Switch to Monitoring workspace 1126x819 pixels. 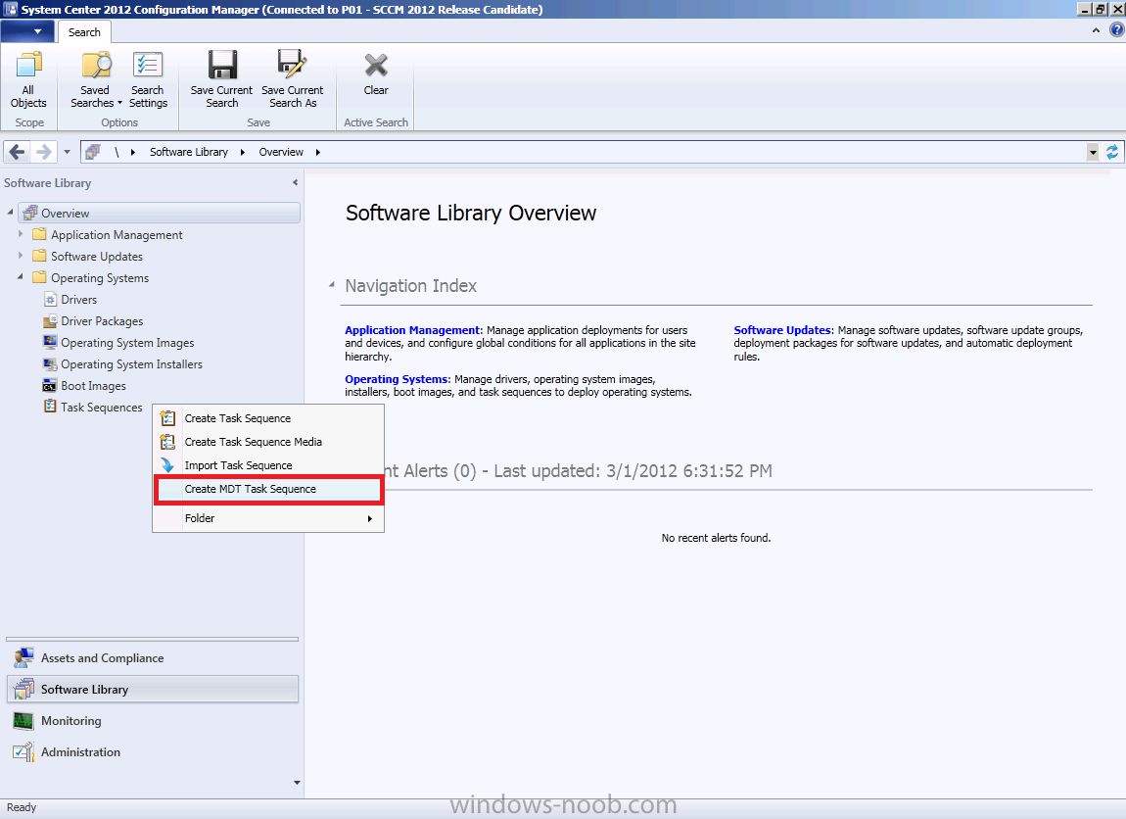[152, 721]
